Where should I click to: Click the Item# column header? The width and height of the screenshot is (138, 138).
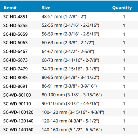tap(10, 8)
